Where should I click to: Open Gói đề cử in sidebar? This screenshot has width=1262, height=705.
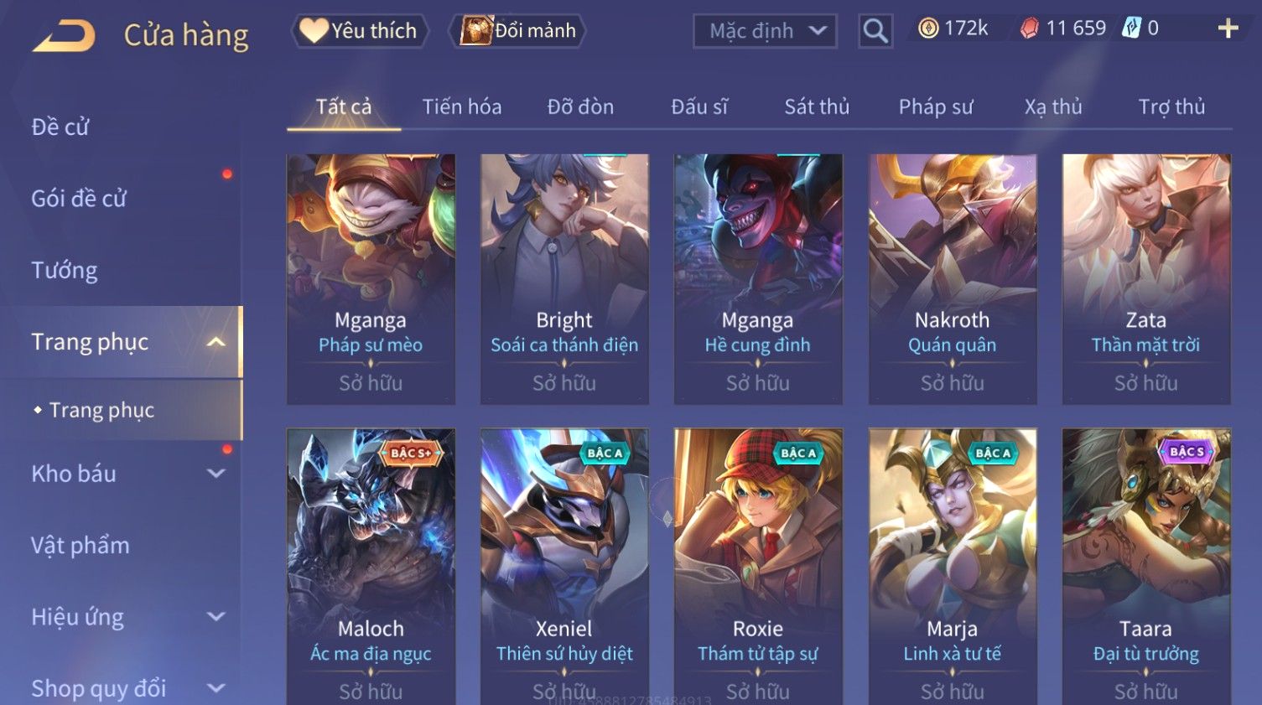79,199
